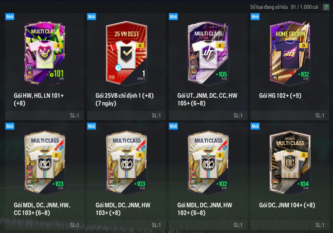Viewport: 333px width, 233px height.
Task: Click the MDL badge on the 102 OVR card
Action: (193, 187)
